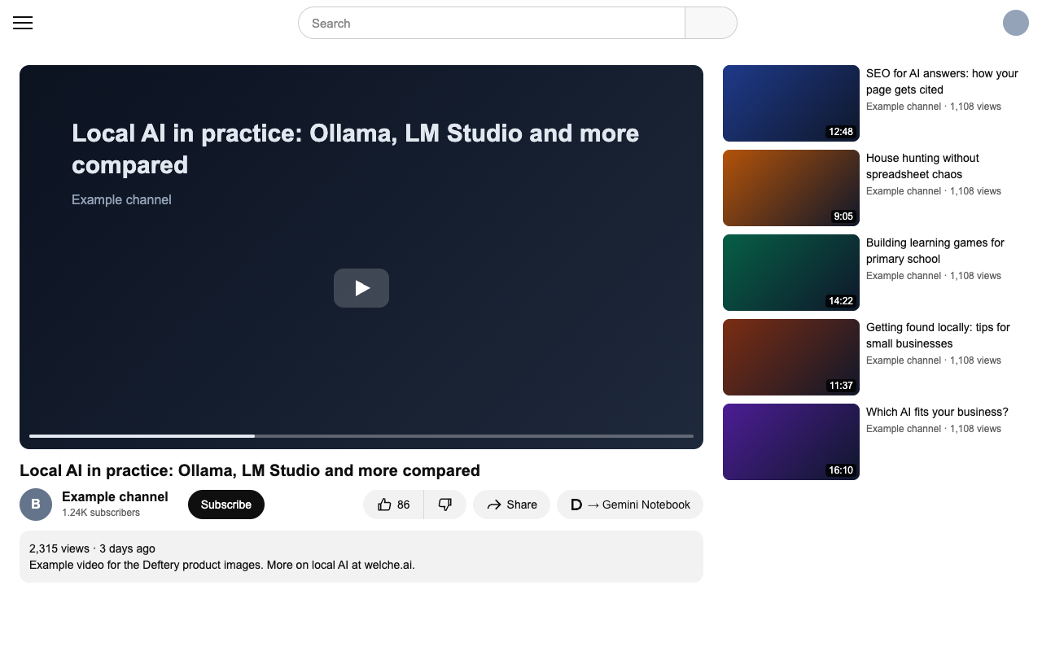The width and height of the screenshot is (1042, 651).
Task: Open 'SEO for AI answers' video title
Action: point(942,81)
